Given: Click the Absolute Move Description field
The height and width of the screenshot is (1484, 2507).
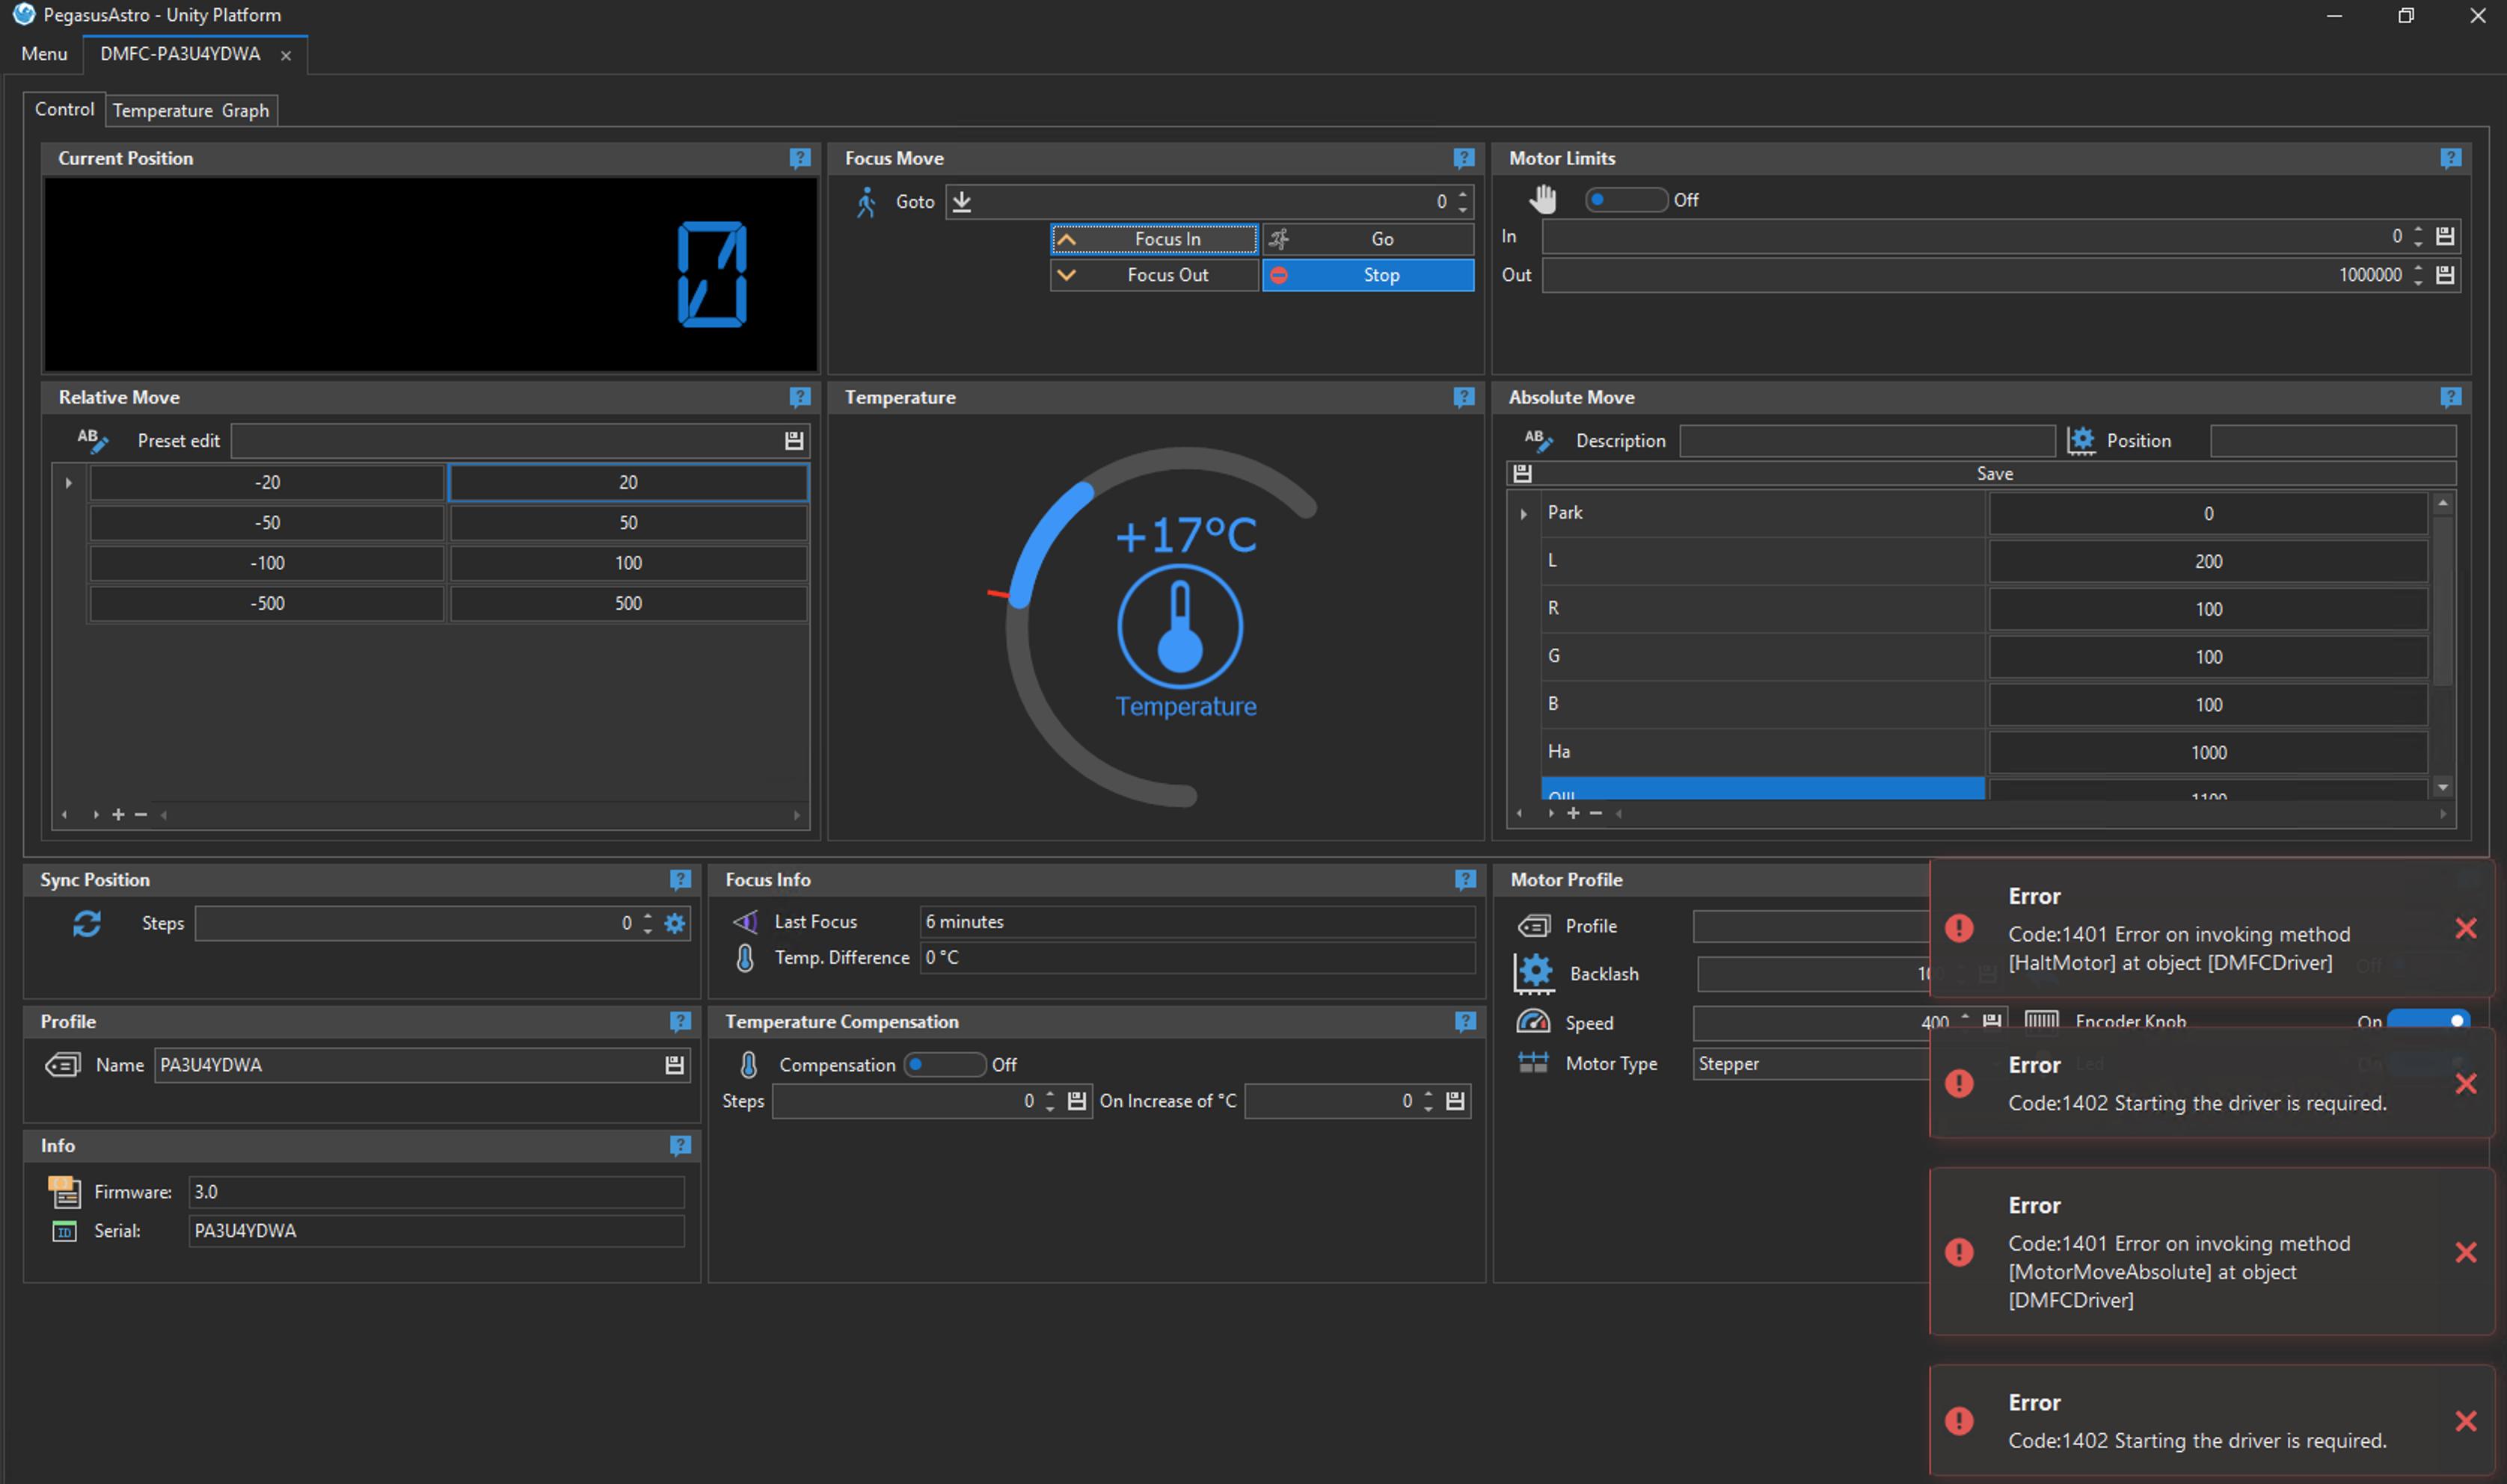Looking at the screenshot, I should coord(1867,440).
